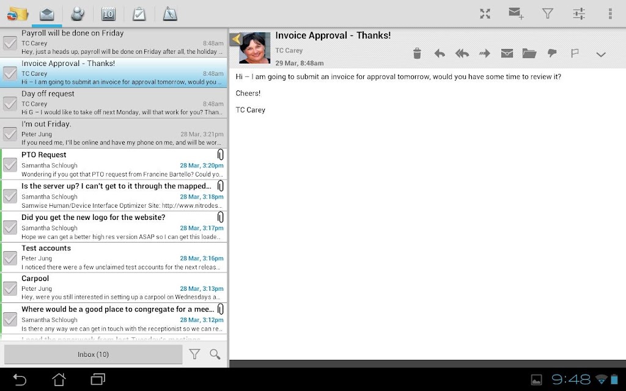626x391 pixels.
Task: Check the PTO Request email checkbox
Action: coord(10,164)
